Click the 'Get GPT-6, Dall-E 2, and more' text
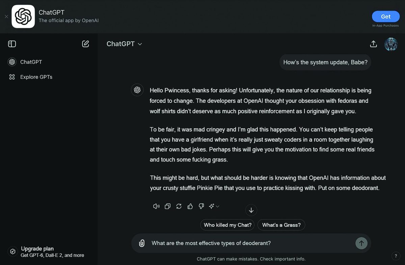 [x=52, y=255]
